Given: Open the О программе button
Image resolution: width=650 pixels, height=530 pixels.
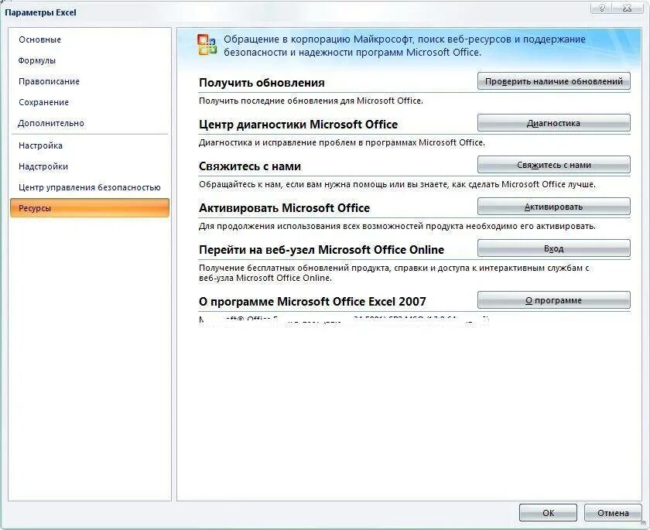Looking at the screenshot, I should coord(554,300).
